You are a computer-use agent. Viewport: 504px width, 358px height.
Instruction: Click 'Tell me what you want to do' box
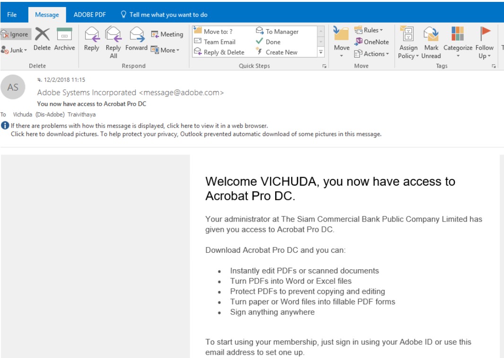164,15
